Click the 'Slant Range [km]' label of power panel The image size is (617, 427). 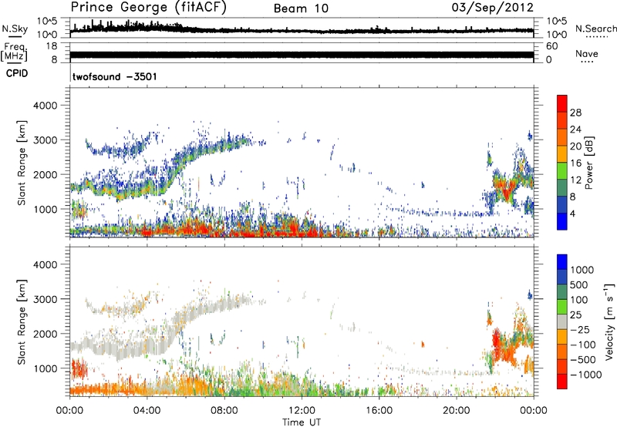pos(22,163)
